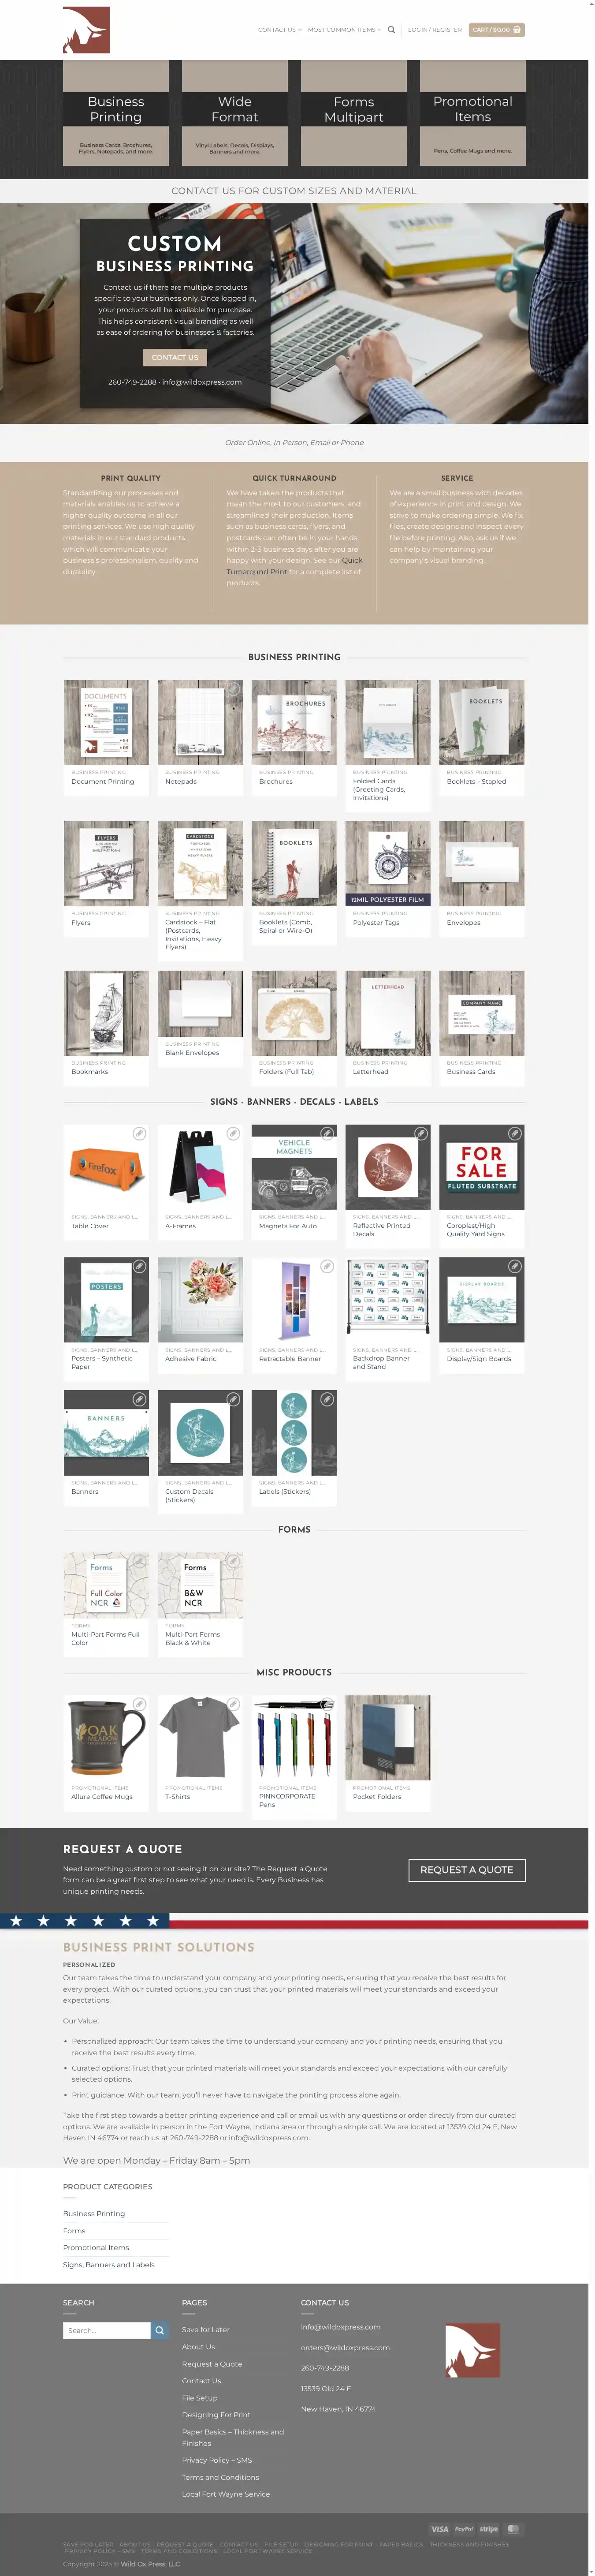Expand the Most Common Items dropdown
The image size is (595, 2576).
[x=344, y=30]
